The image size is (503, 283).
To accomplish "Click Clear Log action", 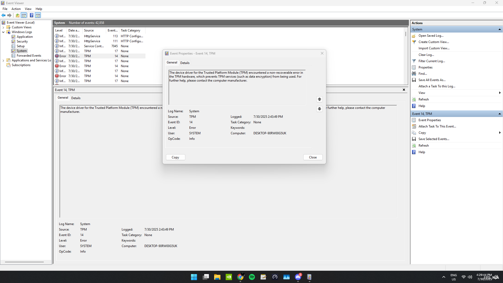I will 426,55.
